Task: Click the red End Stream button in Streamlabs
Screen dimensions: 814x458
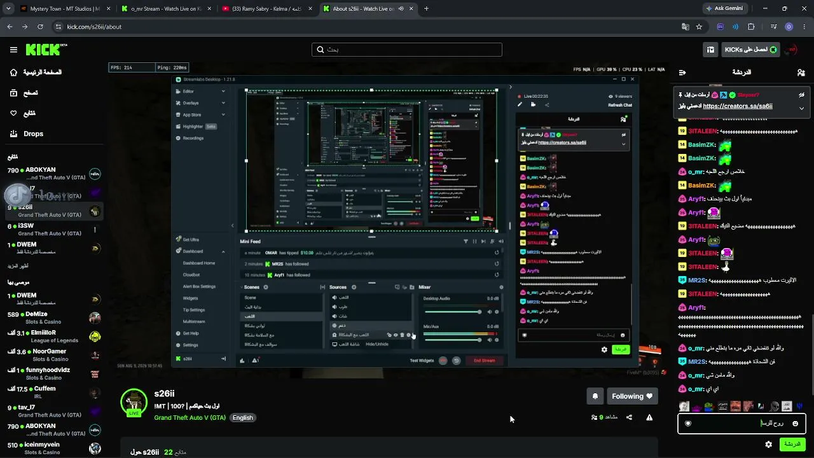Action: [x=484, y=361]
